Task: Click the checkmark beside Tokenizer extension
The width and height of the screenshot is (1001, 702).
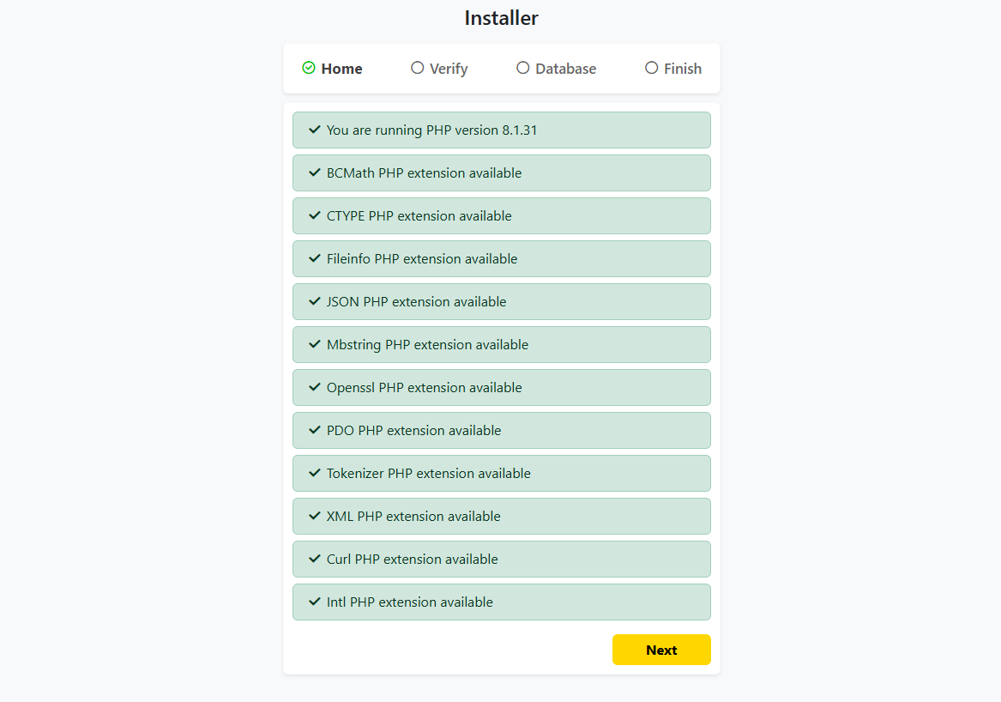Action: tap(314, 473)
